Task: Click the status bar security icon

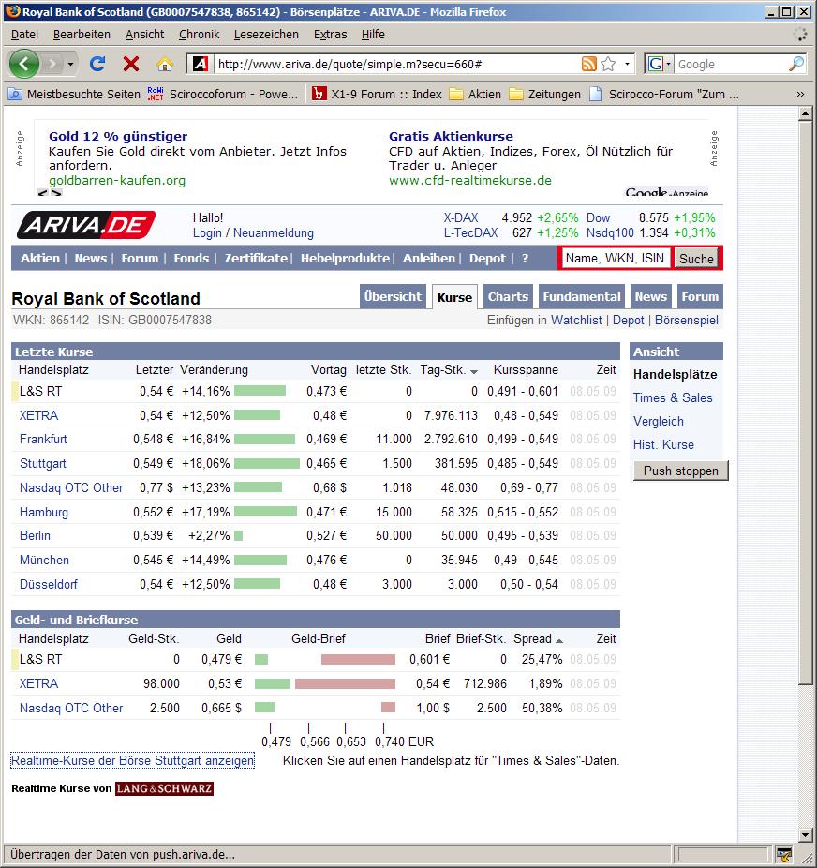Action: click(x=783, y=855)
